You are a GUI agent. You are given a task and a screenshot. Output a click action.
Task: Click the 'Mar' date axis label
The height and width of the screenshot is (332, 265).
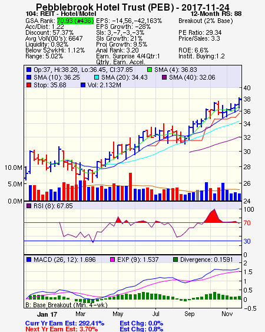(80, 314)
